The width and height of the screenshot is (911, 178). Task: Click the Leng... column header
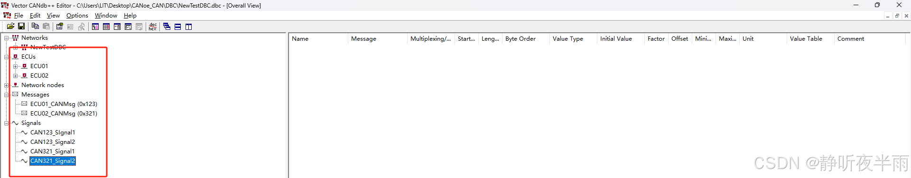pyautogui.click(x=490, y=39)
